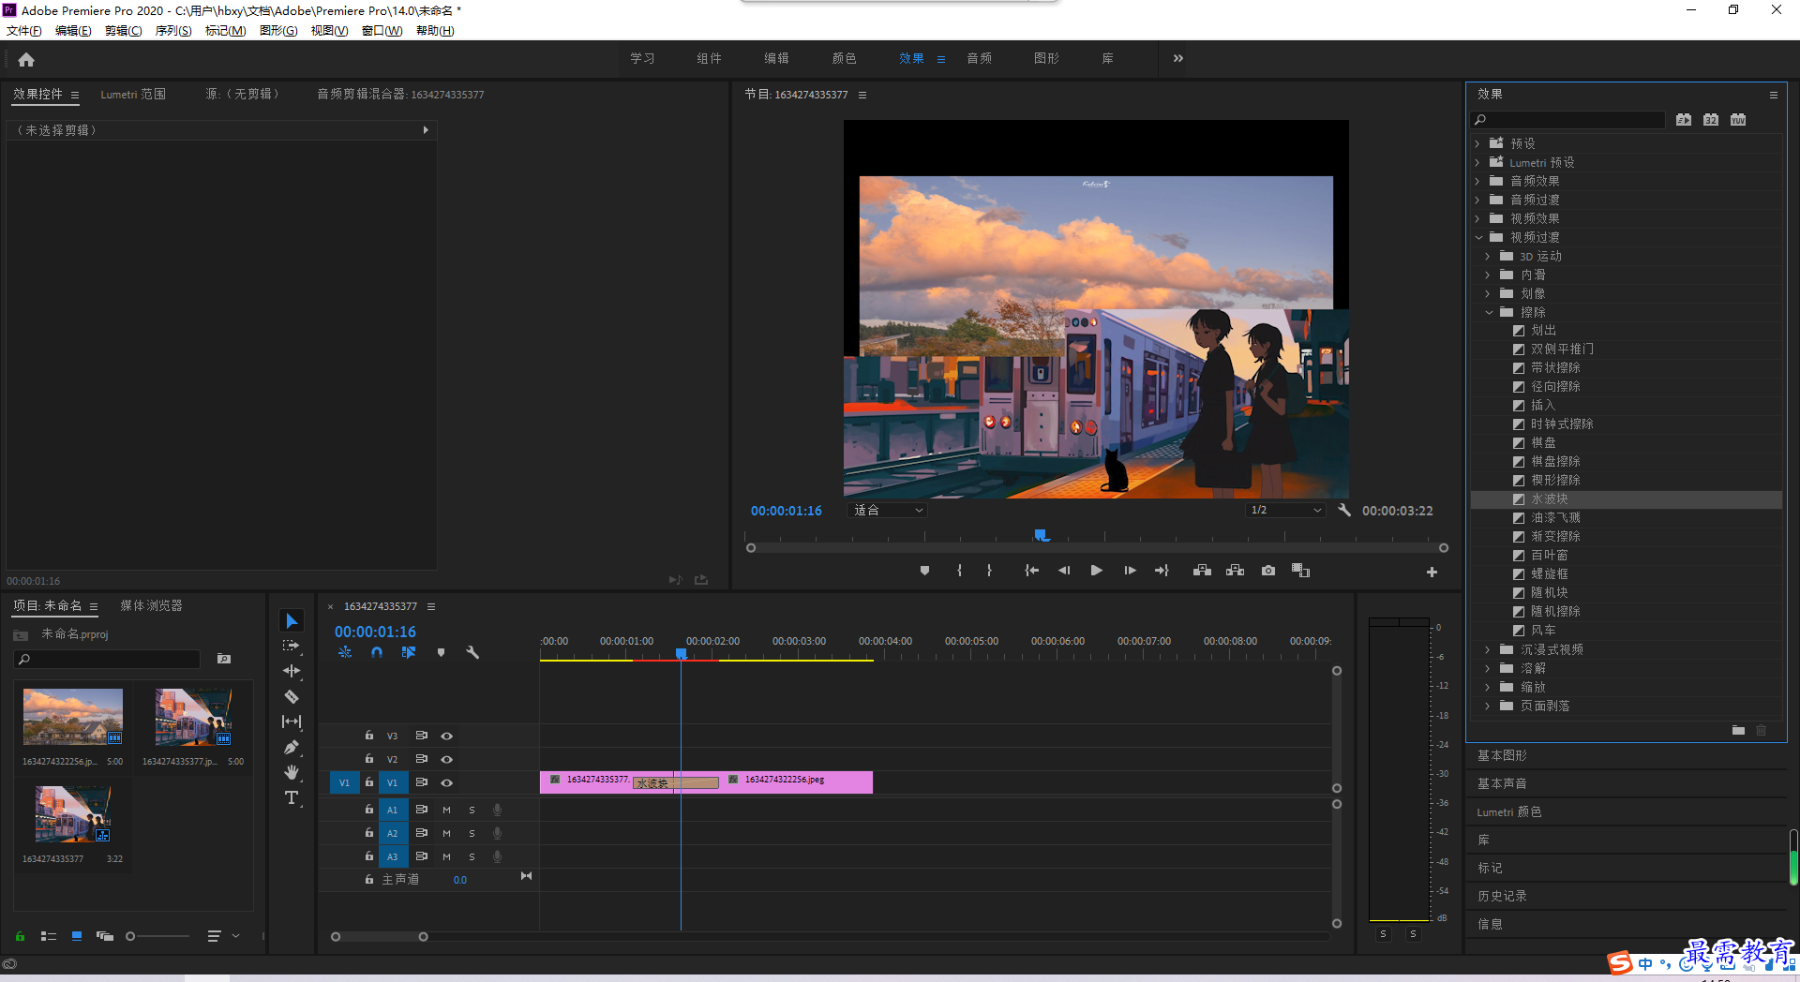Image resolution: width=1800 pixels, height=982 pixels.
Task: Collapse the 视频过渡 folder
Action: (x=1478, y=237)
